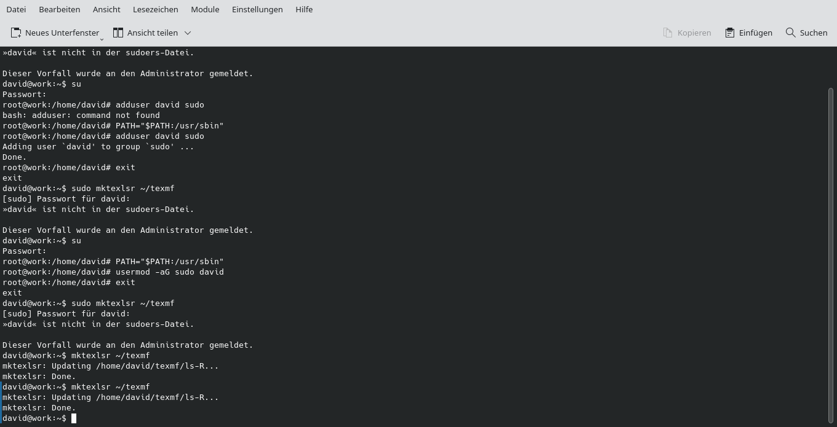Open the Einstellungen menu
This screenshot has width=837, height=427.
pyautogui.click(x=257, y=9)
